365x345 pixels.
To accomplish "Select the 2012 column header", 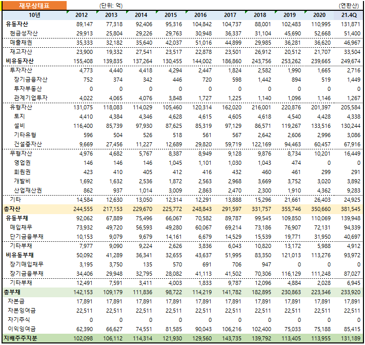I will (82, 15).
